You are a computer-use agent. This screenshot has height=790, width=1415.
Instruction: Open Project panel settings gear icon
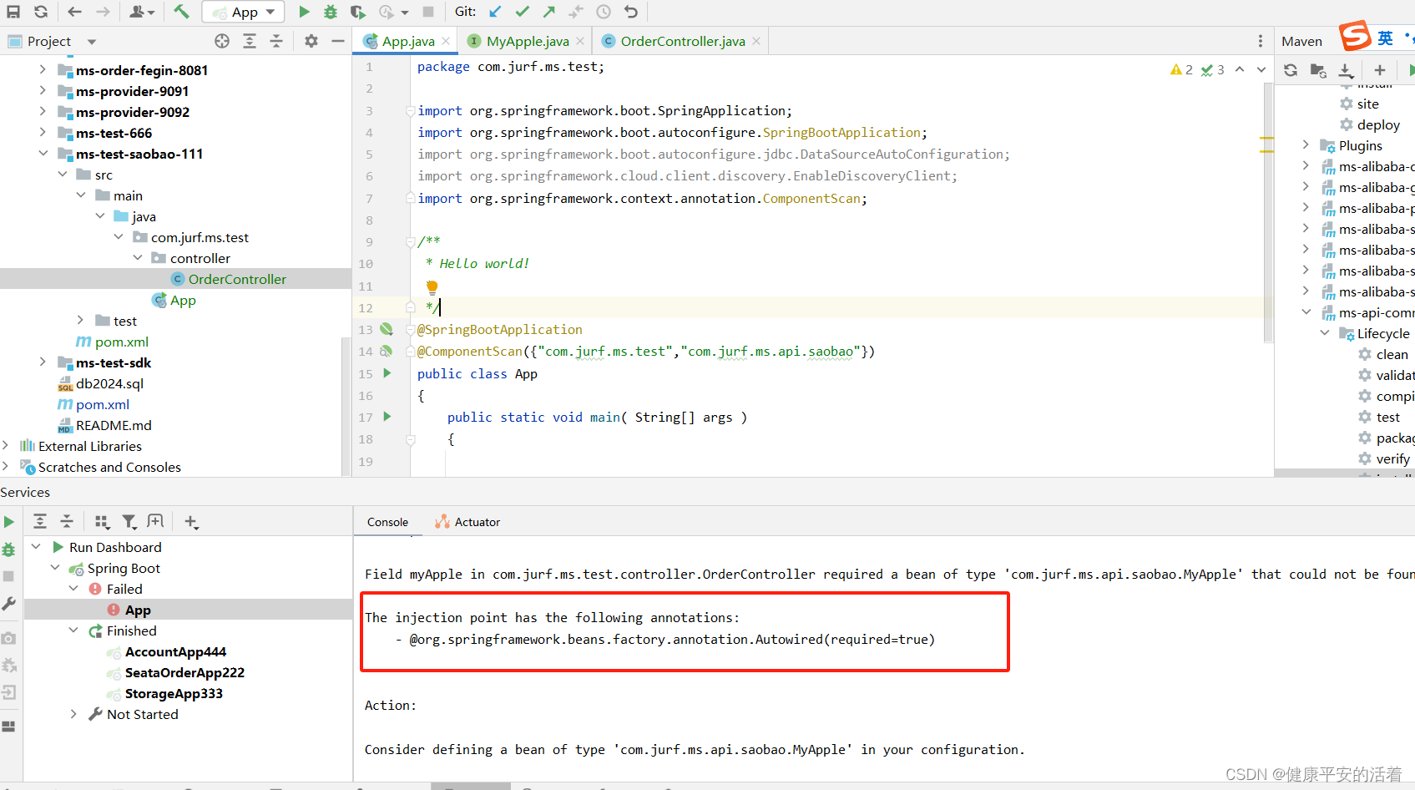(x=311, y=41)
